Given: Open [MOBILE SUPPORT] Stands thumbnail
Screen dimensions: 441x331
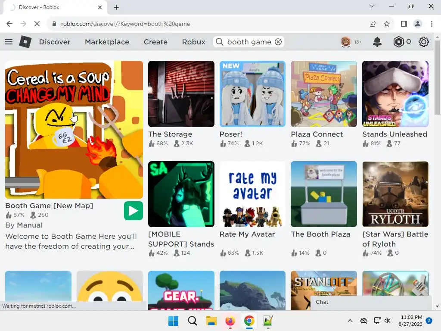Looking at the screenshot, I should (x=181, y=194).
